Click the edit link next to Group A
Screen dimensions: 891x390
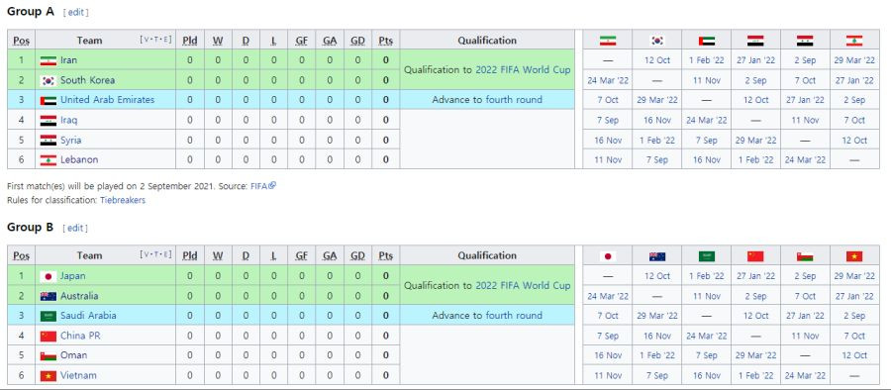tap(75, 13)
